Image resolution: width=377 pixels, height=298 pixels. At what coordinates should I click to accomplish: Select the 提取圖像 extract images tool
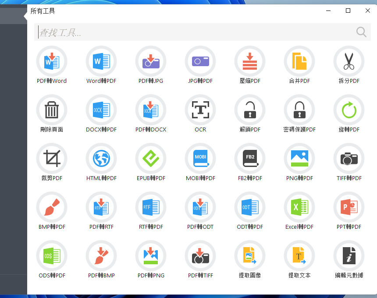click(250, 255)
